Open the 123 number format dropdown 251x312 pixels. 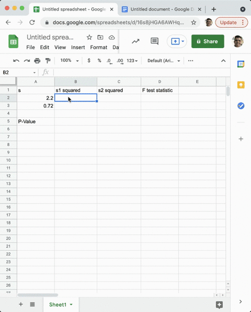click(132, 61)
